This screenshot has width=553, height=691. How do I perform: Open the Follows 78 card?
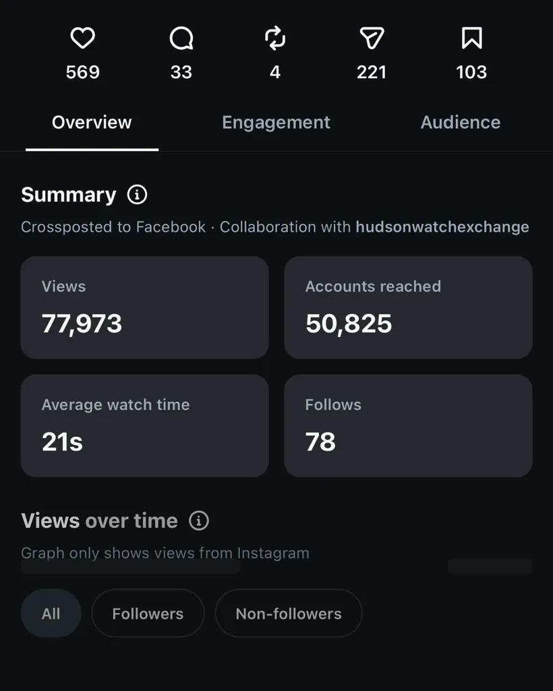coord(409,425)
